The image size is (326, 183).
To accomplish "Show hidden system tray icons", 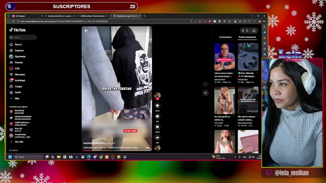I will click(x=235, y=157).
